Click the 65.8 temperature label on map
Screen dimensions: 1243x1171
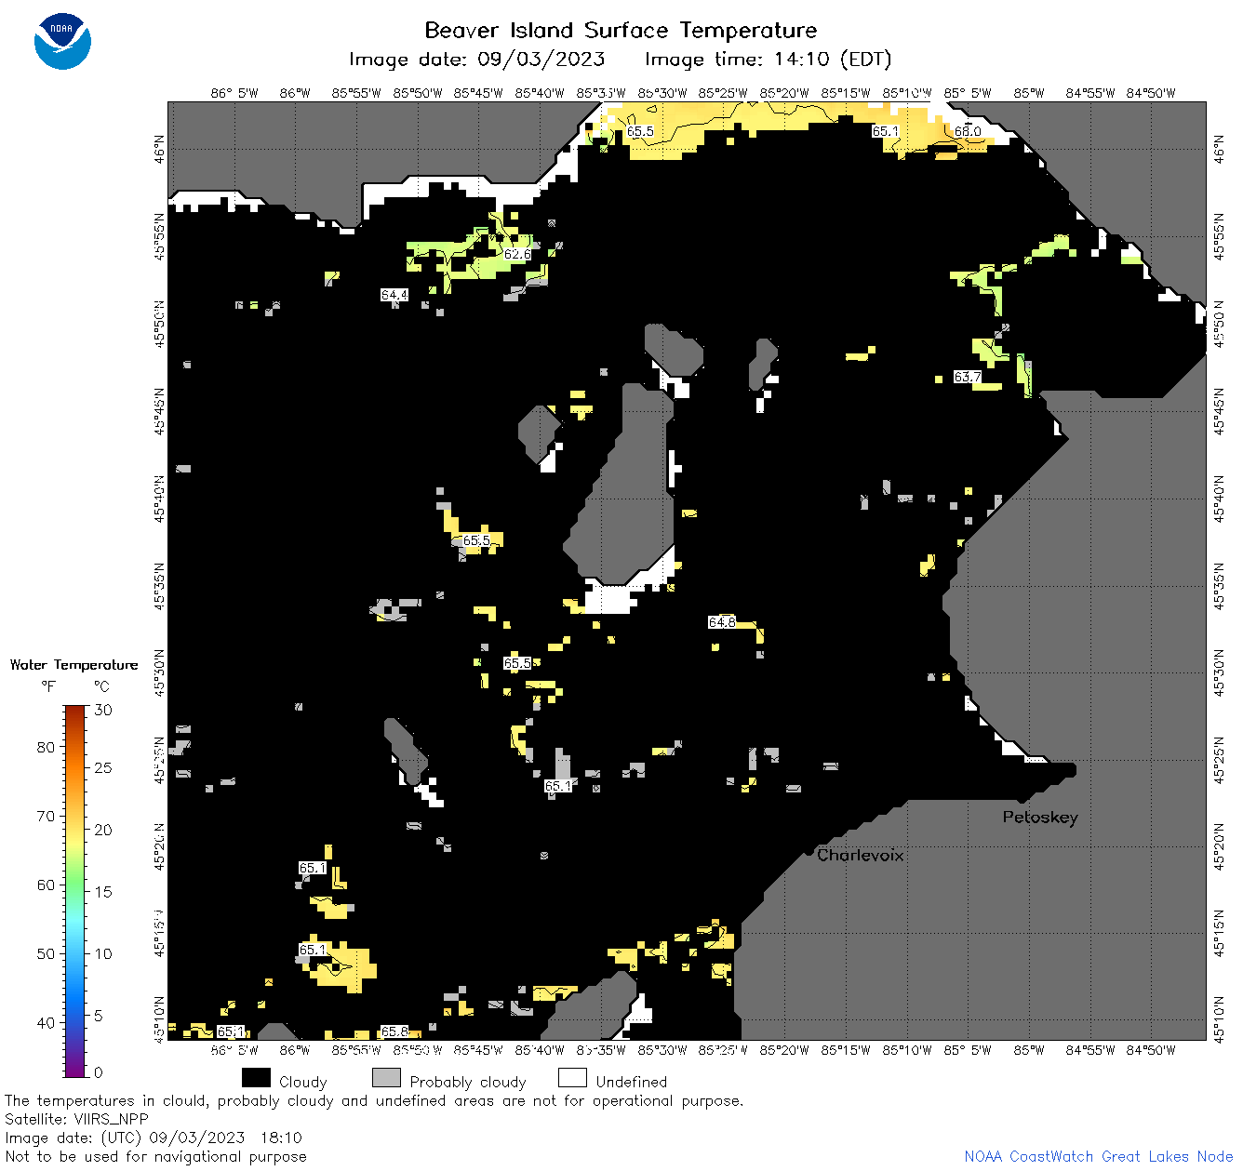coord(394,1031)
